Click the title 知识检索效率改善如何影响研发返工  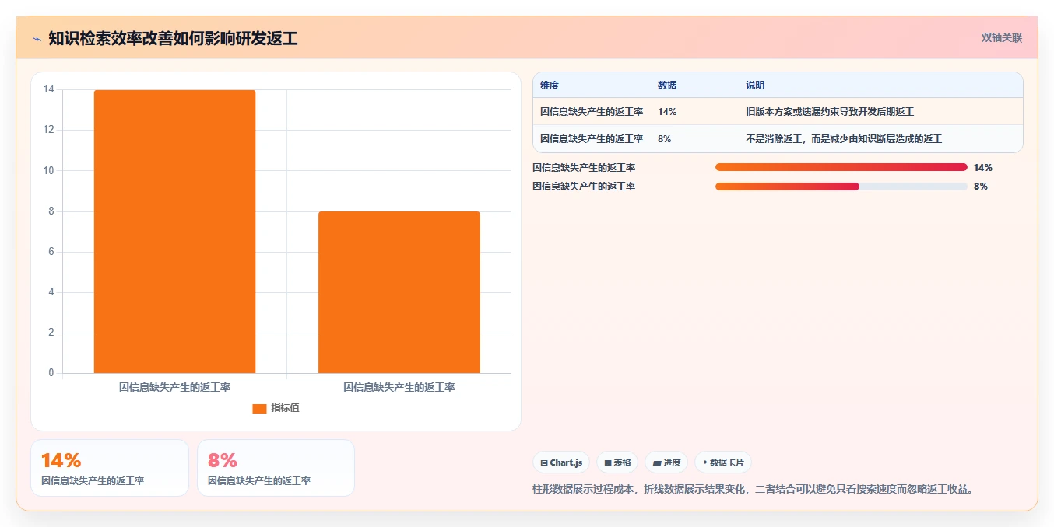pyautogui.click(x=173, y=39)
